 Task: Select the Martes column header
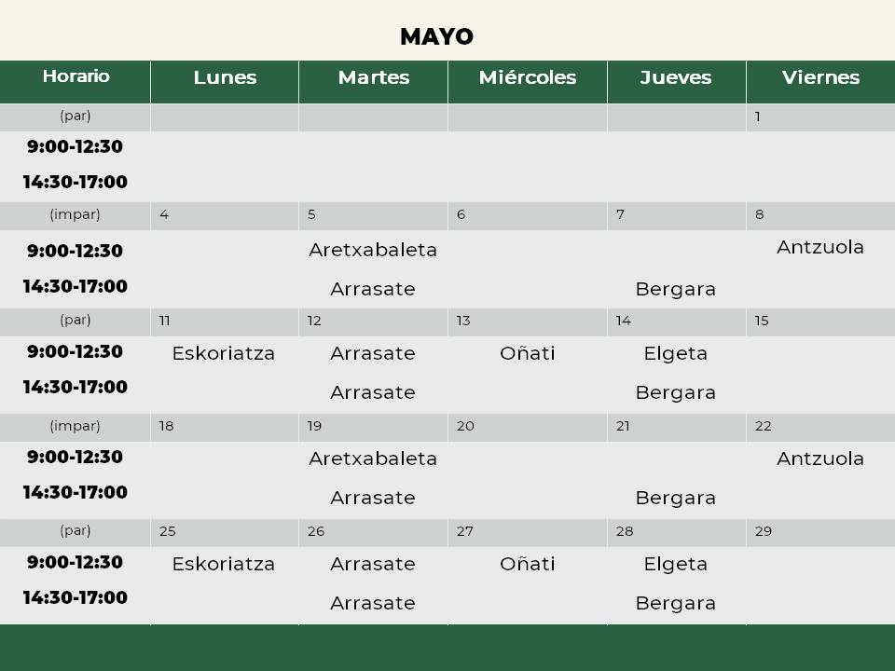point(373,77)
